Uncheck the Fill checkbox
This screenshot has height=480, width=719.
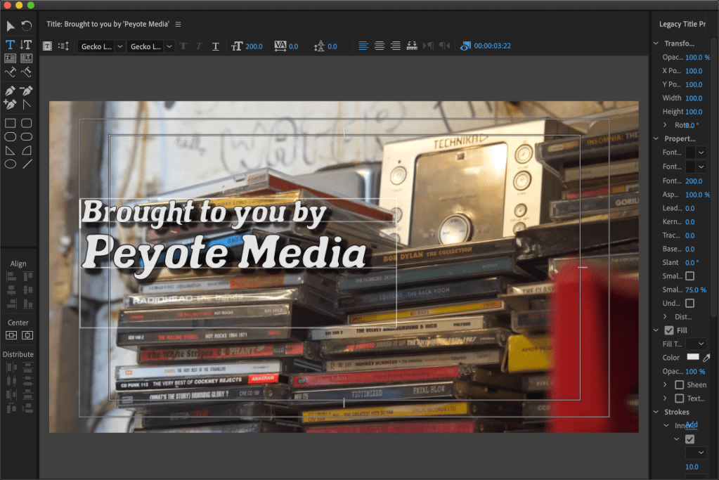point(668,330)
